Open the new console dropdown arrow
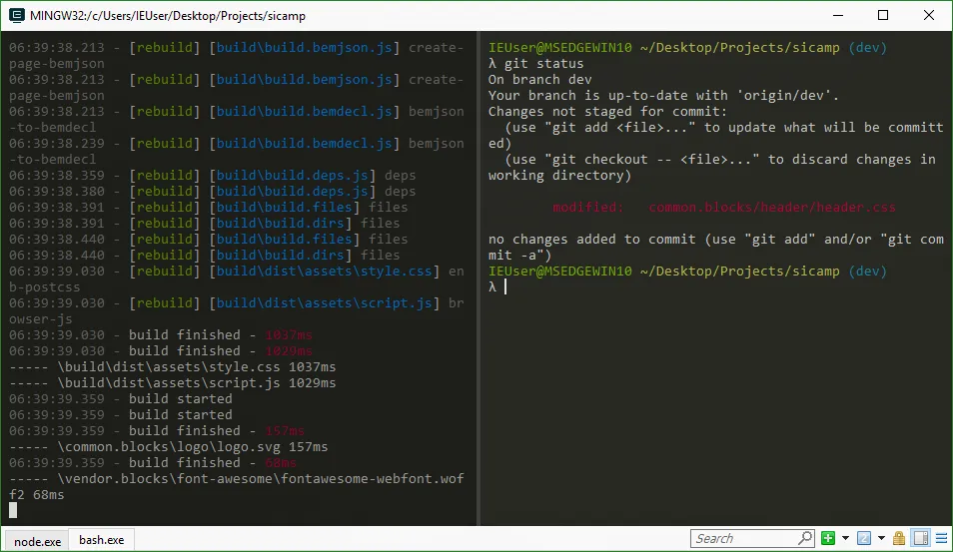Screen dimensions: 953x552 point(845,539)
